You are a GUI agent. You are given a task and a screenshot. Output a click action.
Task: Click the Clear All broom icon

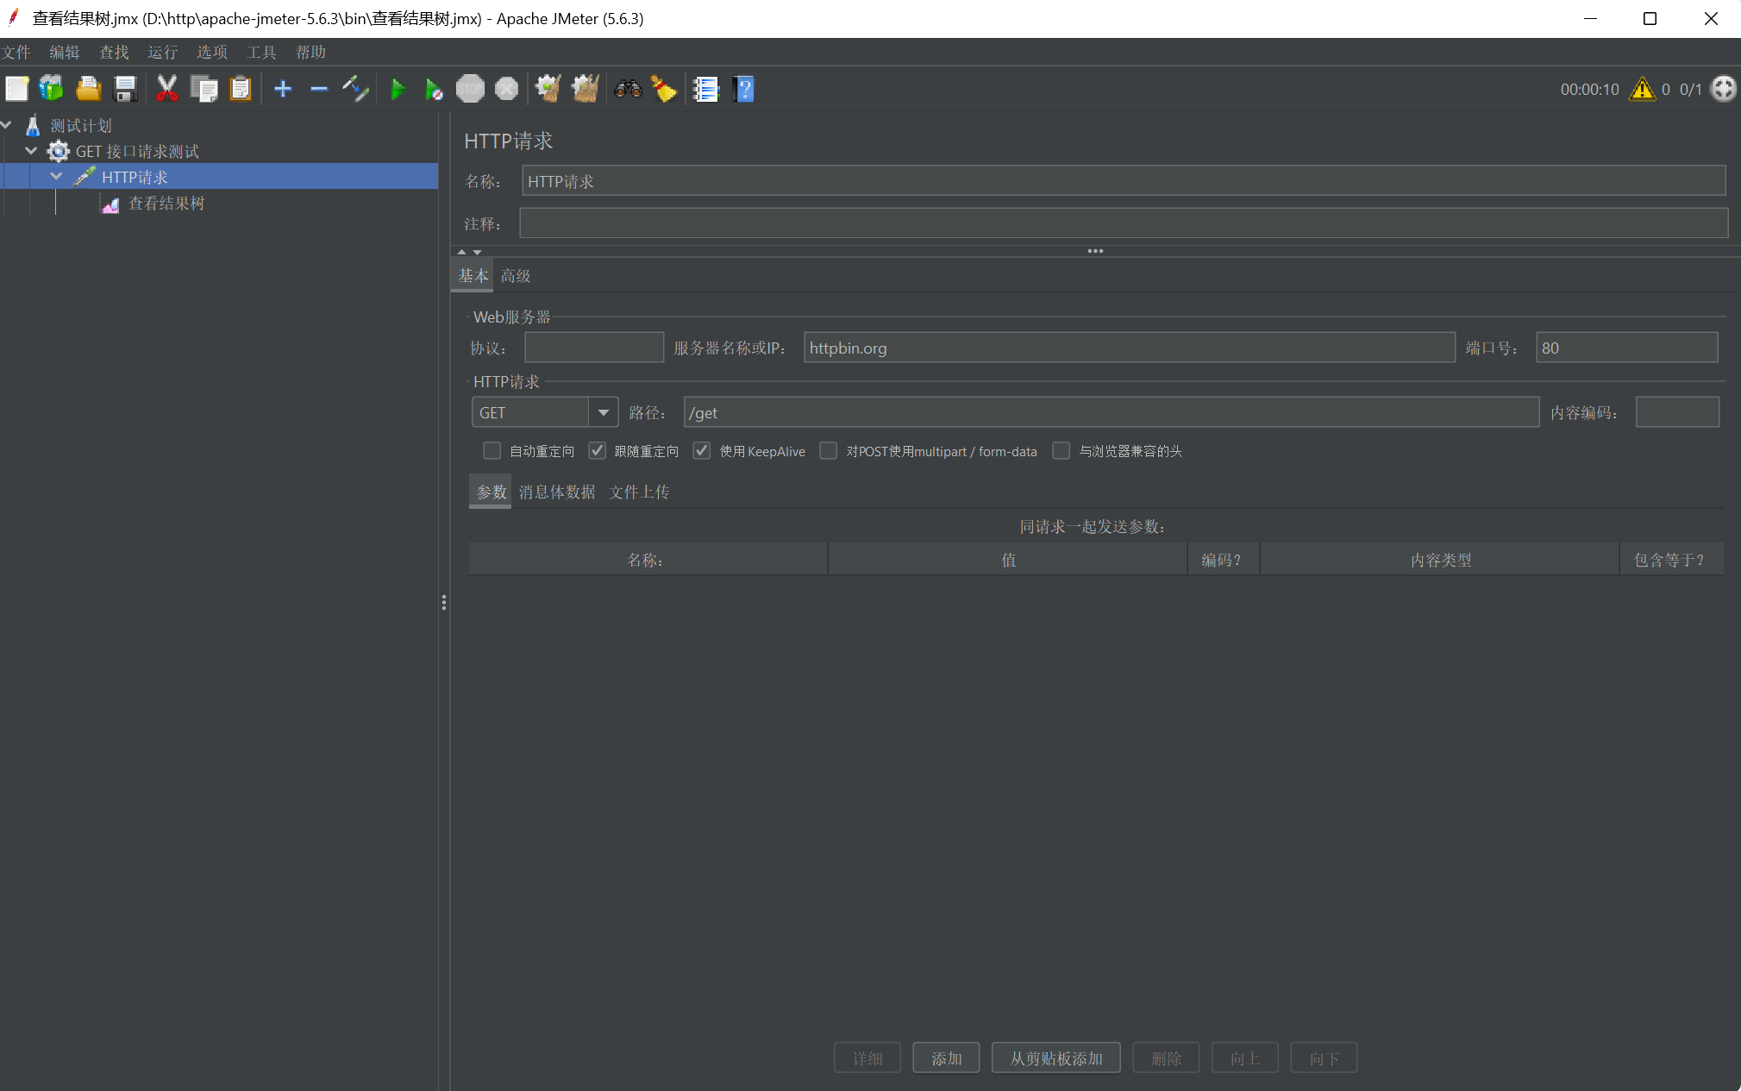pos(585,89)
